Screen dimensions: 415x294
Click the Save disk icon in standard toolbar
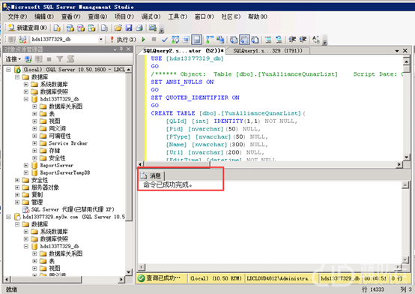click(129, 28)
